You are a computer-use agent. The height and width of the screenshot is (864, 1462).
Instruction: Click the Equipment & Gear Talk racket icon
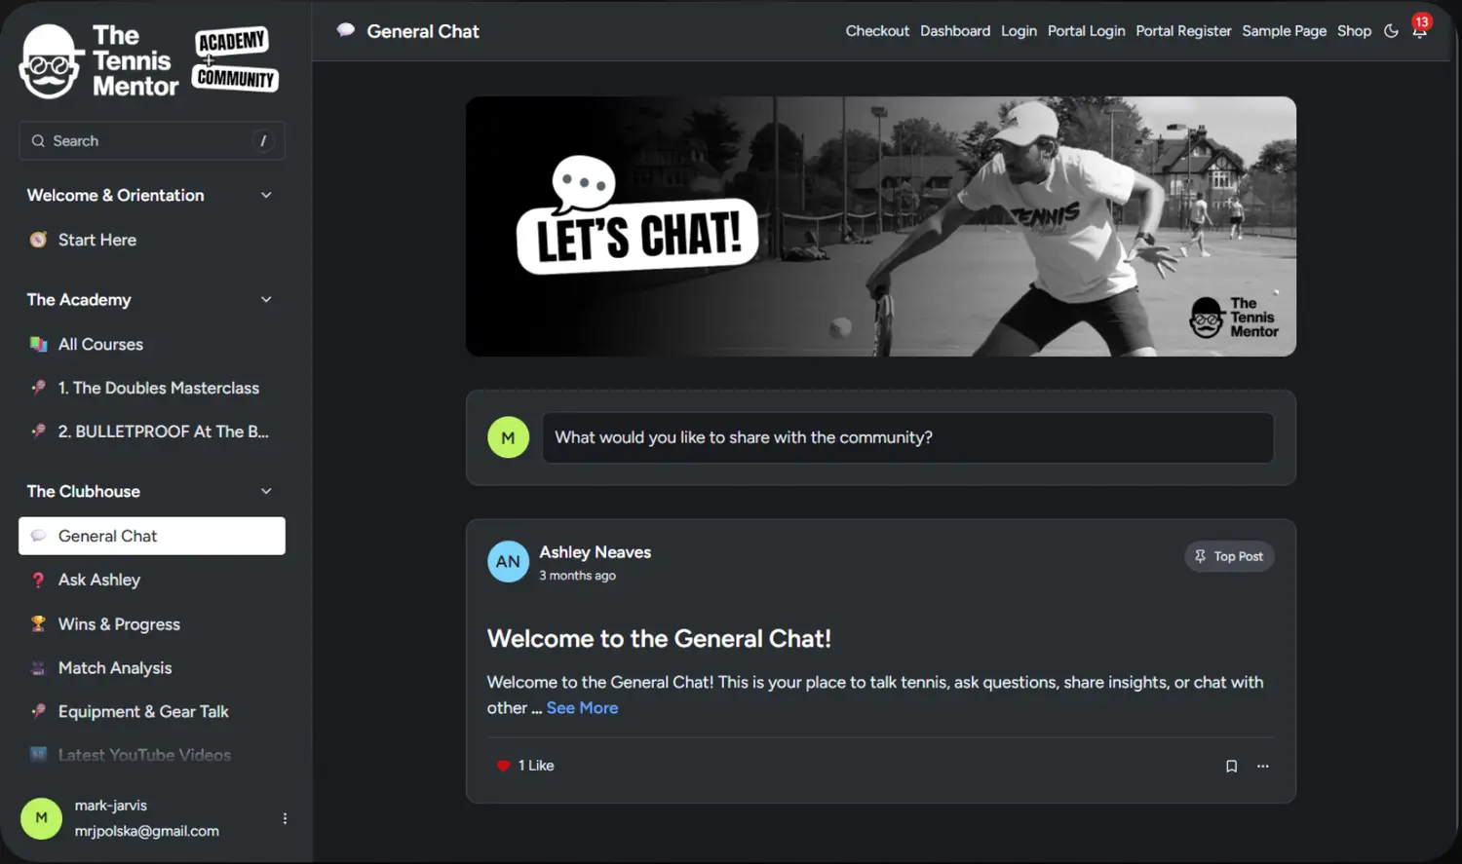click(38, 711)
